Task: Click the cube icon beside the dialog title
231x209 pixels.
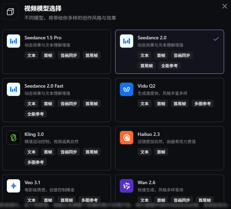Action: [10, 12]
